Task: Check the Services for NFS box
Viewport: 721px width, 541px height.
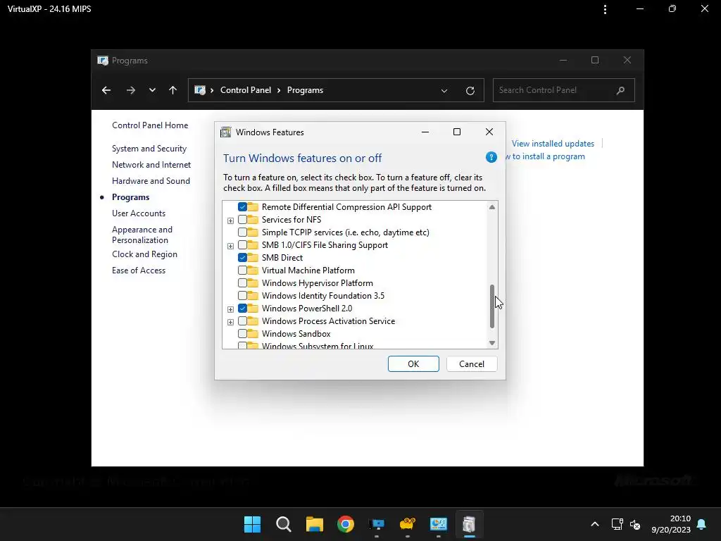Action: click(242, 220)
